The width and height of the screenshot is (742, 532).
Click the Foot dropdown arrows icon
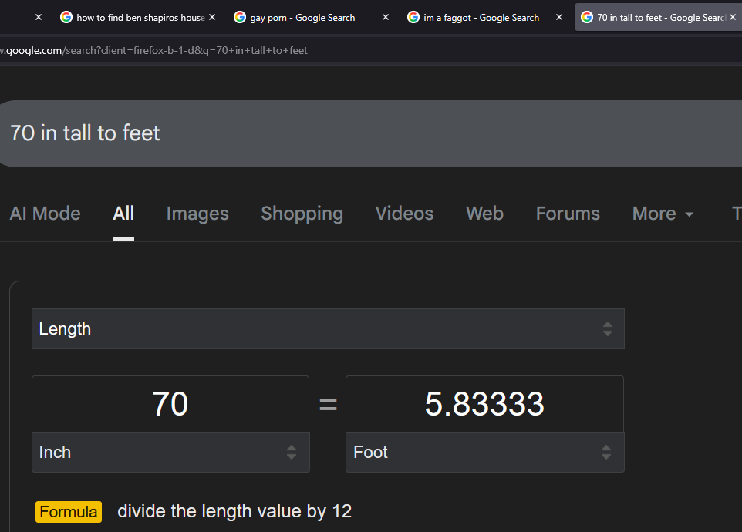(x=606, y=452)
